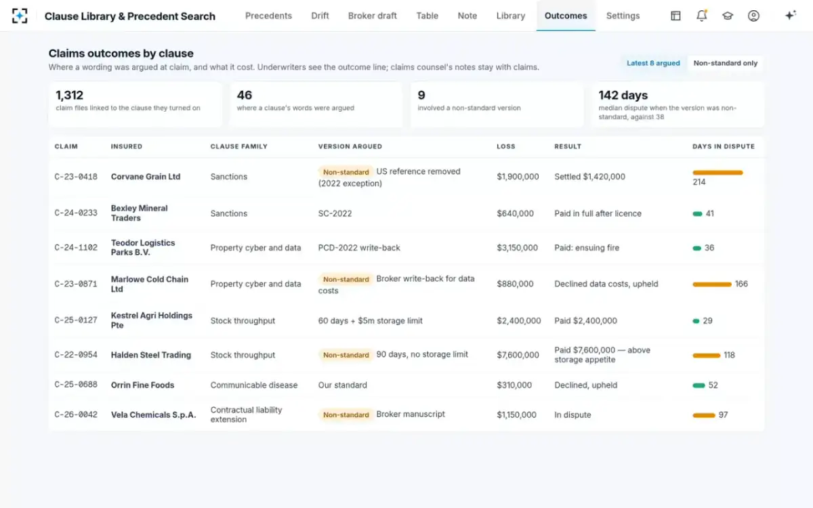Click the PCD-2022 write-back version

359,248
